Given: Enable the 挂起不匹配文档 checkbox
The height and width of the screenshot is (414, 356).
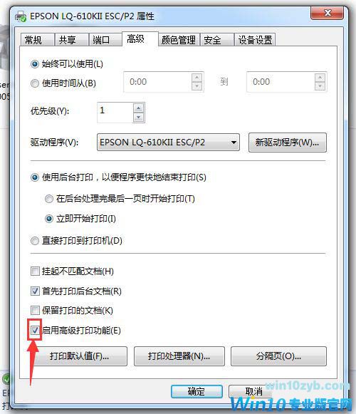Looking at the screenshot, I should 35,271.
